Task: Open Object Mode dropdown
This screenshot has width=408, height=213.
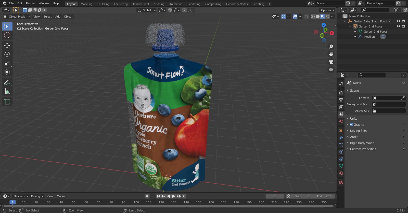Action: pos(17,17)
